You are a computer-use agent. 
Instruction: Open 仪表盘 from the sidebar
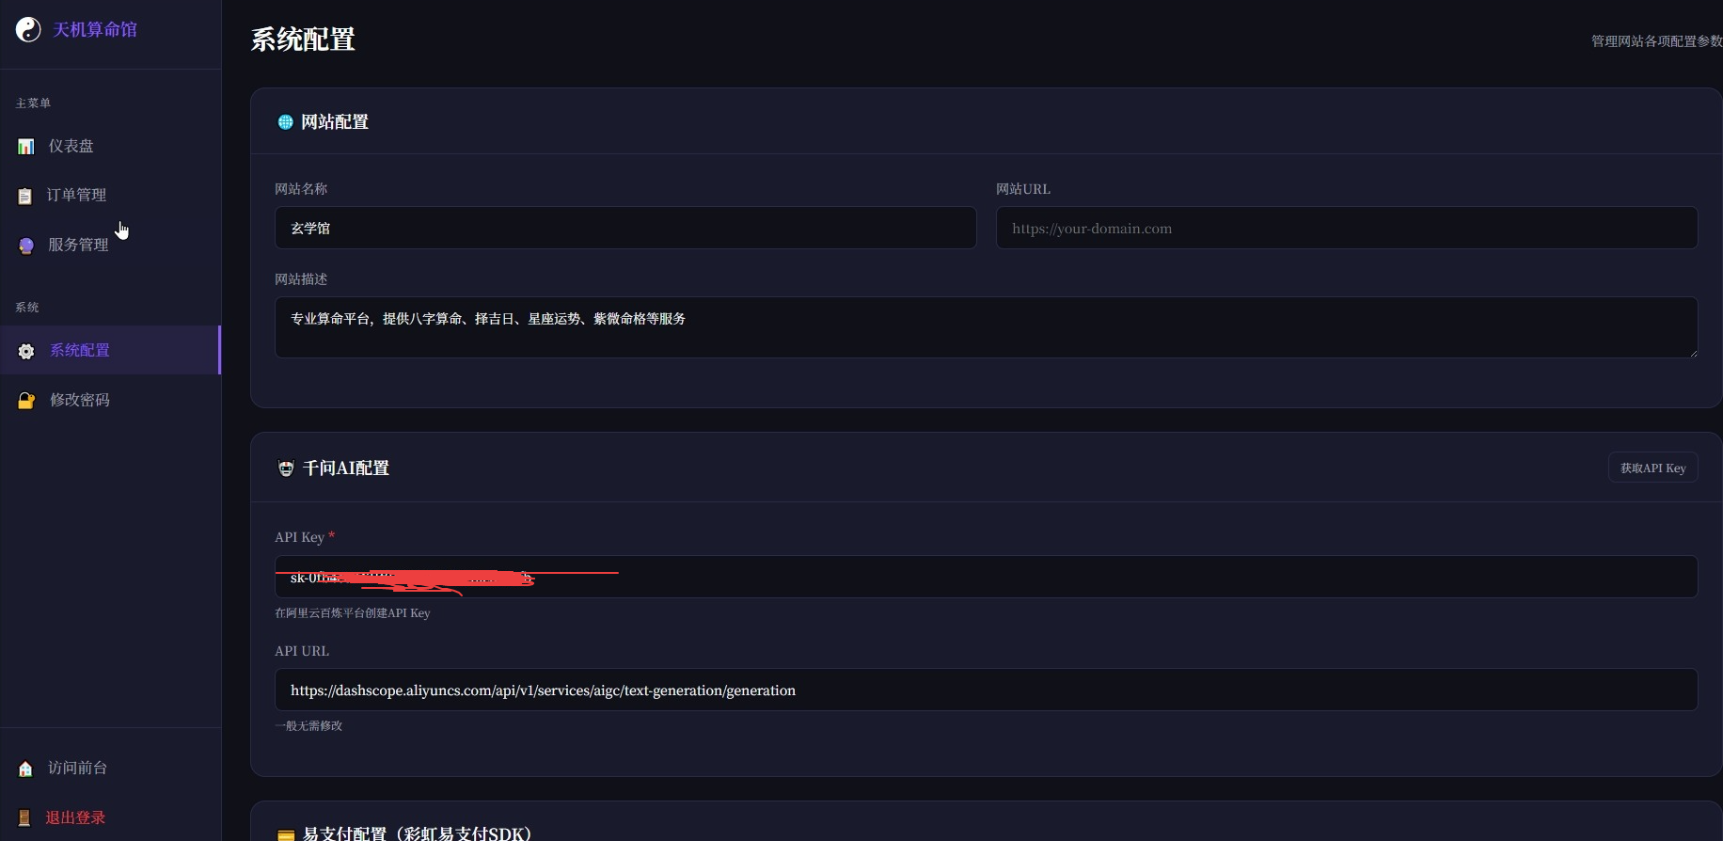pyautogui.click(x=71, y=146)
